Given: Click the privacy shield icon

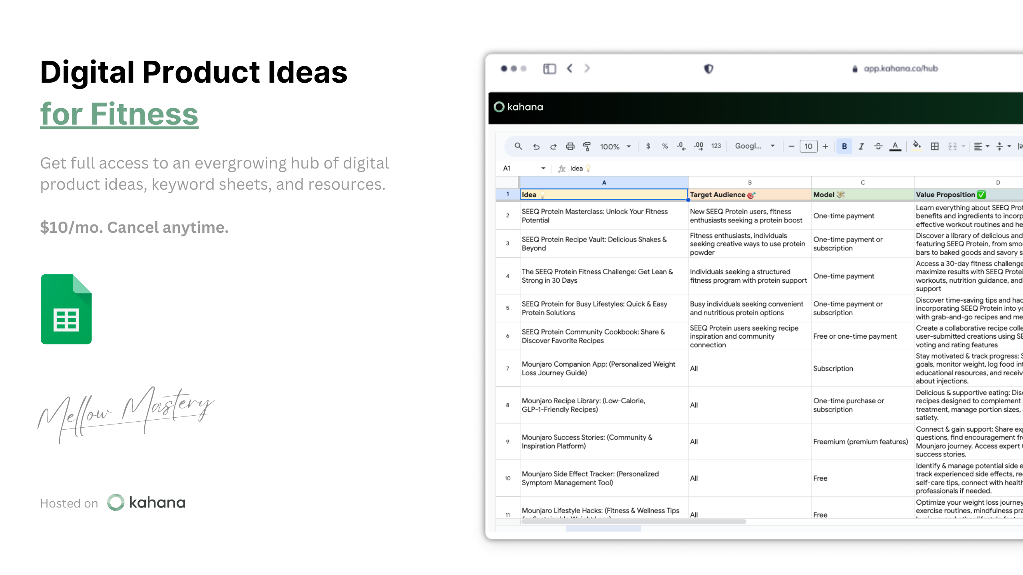Looking at the screenshot, I should click(x=709, y=69).
